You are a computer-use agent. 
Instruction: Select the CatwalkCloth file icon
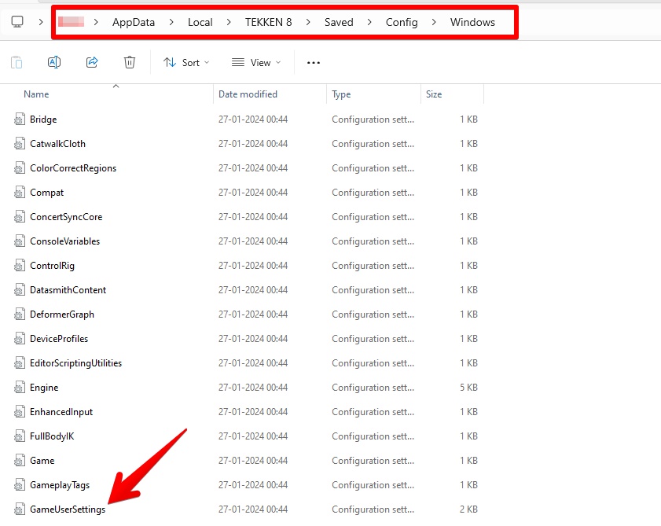(20, 144)
